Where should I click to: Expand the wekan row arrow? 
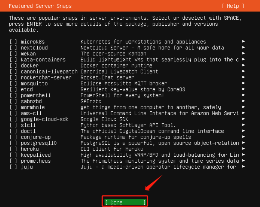(244, 53)
